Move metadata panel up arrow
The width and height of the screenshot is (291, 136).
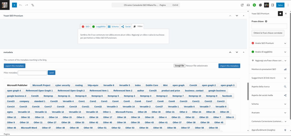pyautogui.click(x=230, y=52)
